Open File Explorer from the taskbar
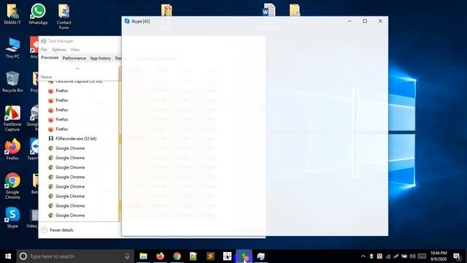The image size is (467, 263). pos(143,256)
